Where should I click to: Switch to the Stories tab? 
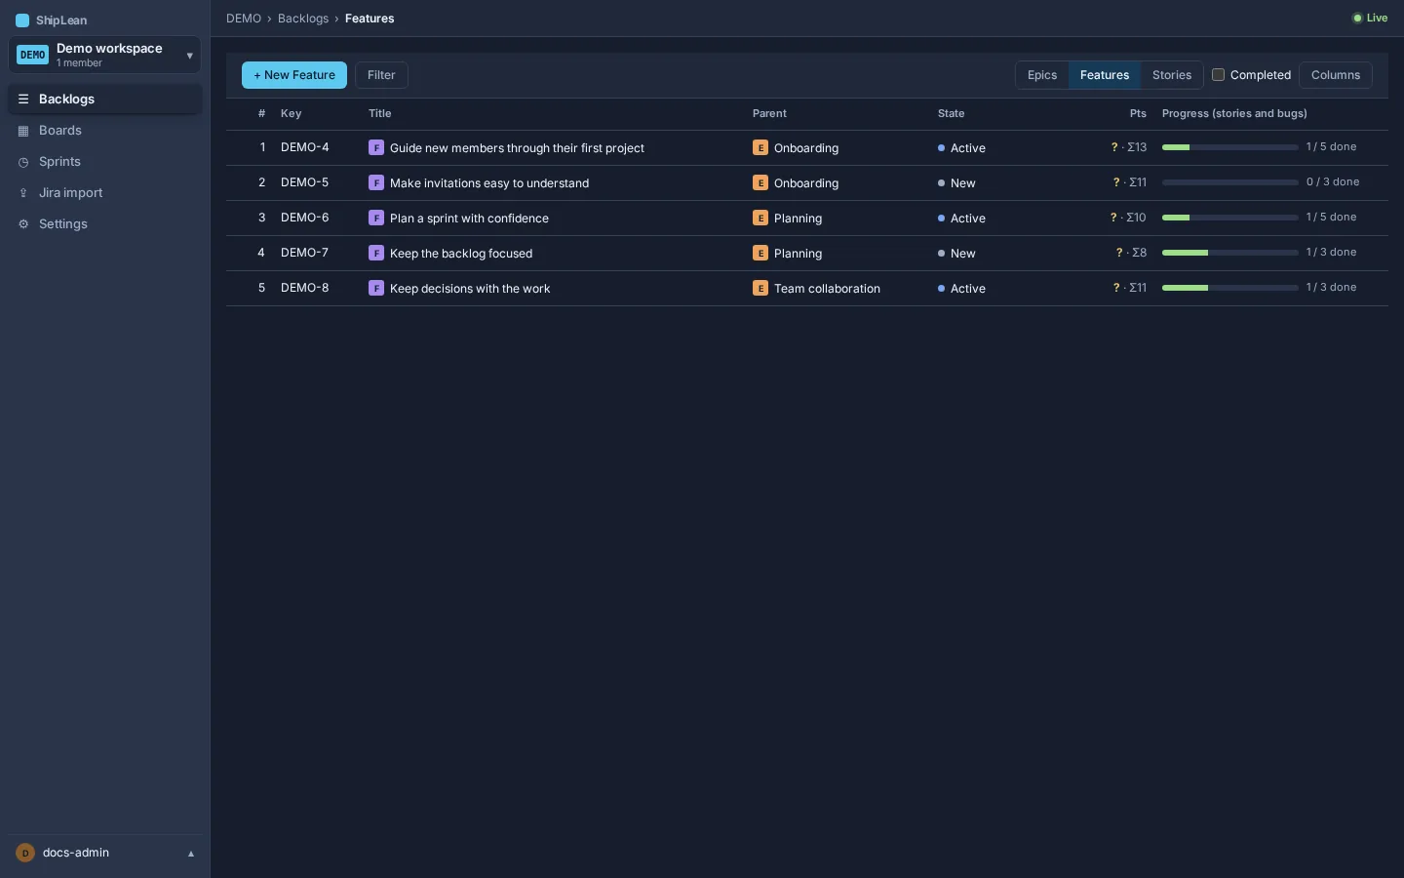coord(1172,75)
